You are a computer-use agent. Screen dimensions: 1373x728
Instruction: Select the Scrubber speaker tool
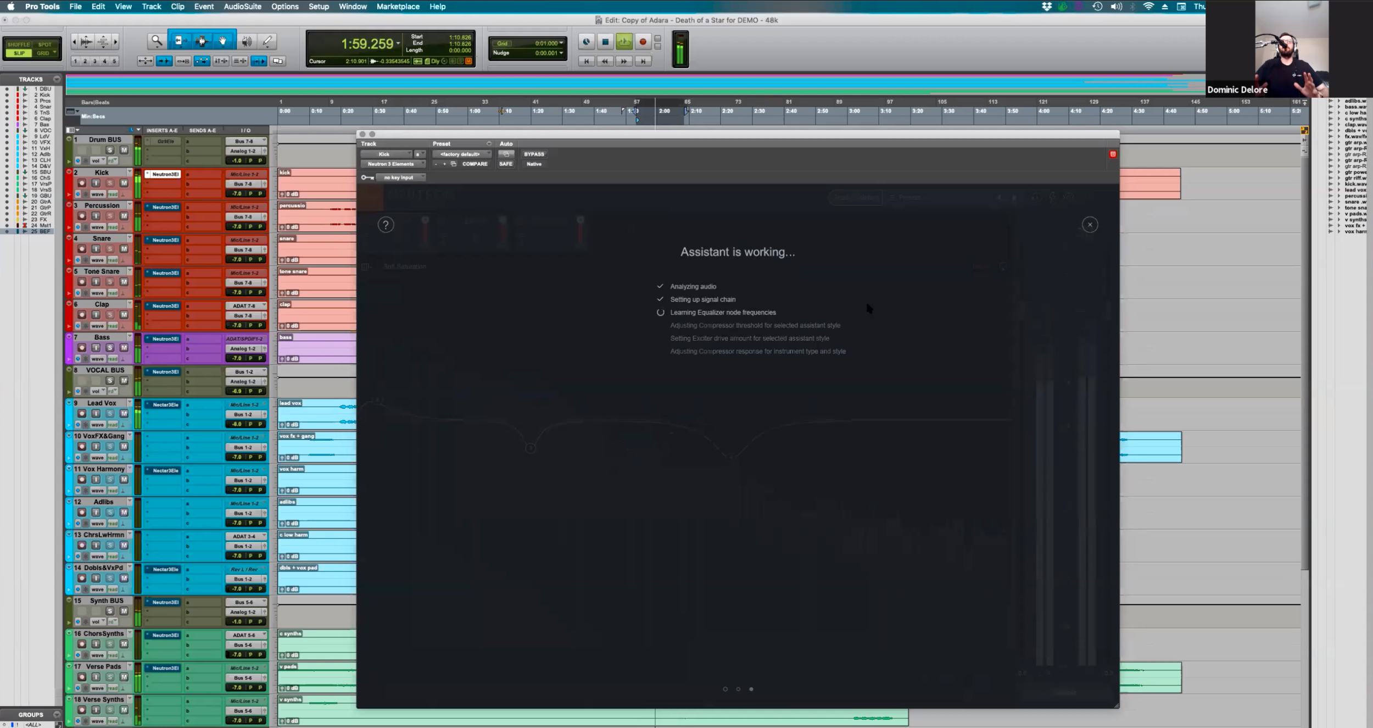click(x=247, y=41)
